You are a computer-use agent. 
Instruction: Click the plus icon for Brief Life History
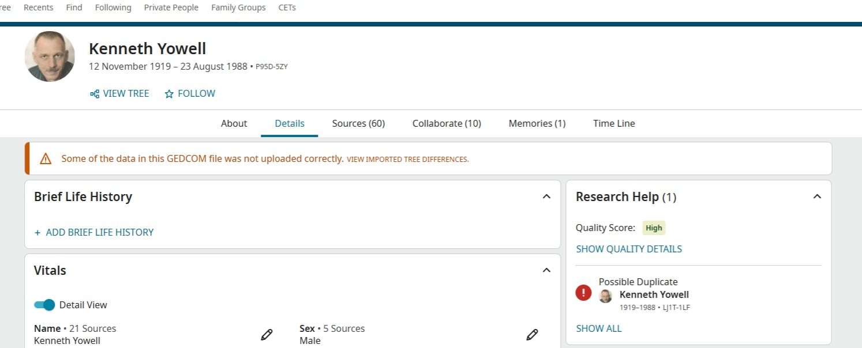[38, 233]
